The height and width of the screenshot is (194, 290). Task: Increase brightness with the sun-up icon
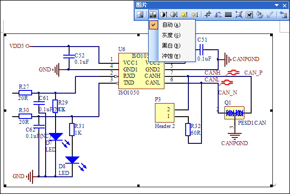(x=184, y=14)
